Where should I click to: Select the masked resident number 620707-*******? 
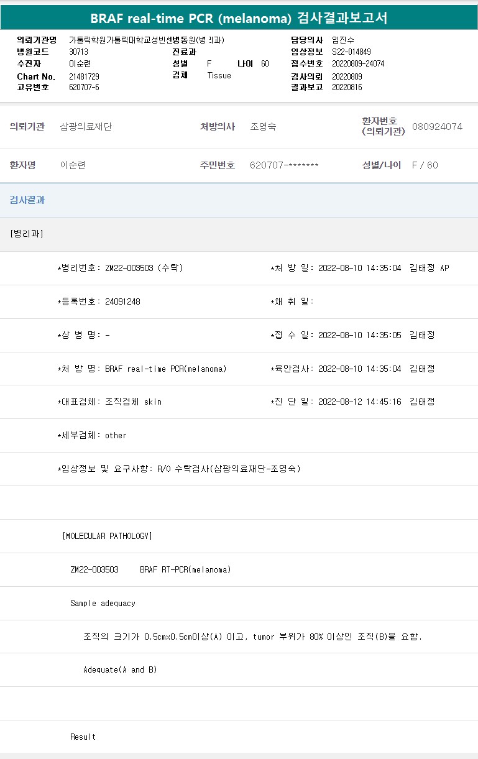point(284,165)
